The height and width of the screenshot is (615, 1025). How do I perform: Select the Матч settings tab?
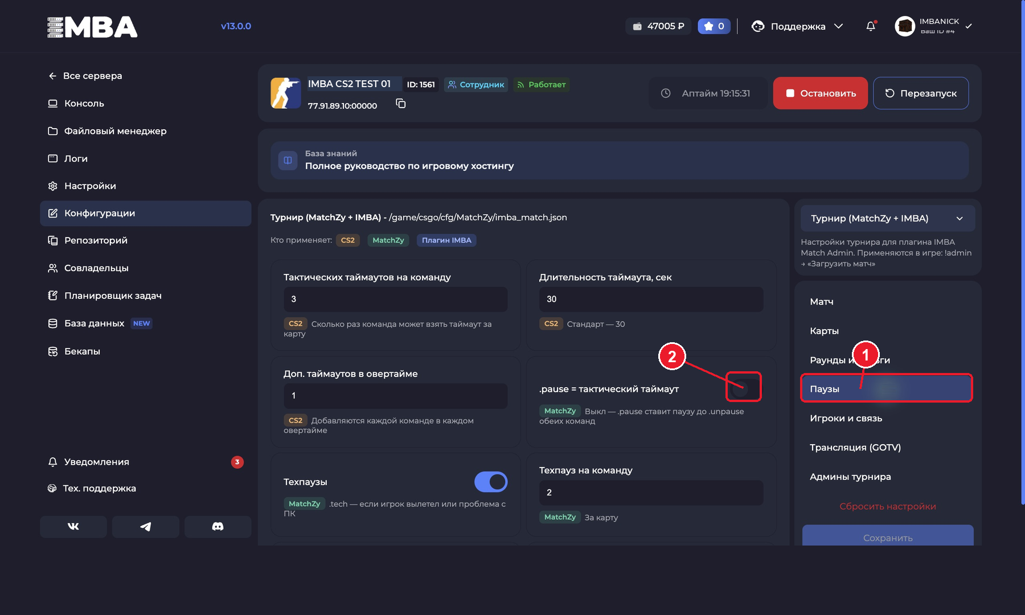pos(888,302)
